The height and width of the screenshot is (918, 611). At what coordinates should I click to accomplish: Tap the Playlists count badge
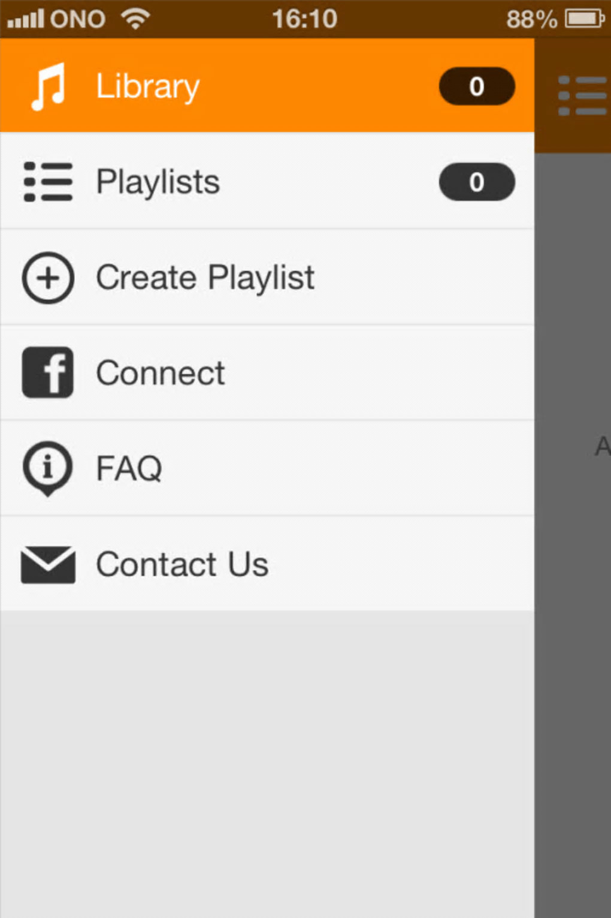pos(477,182)
